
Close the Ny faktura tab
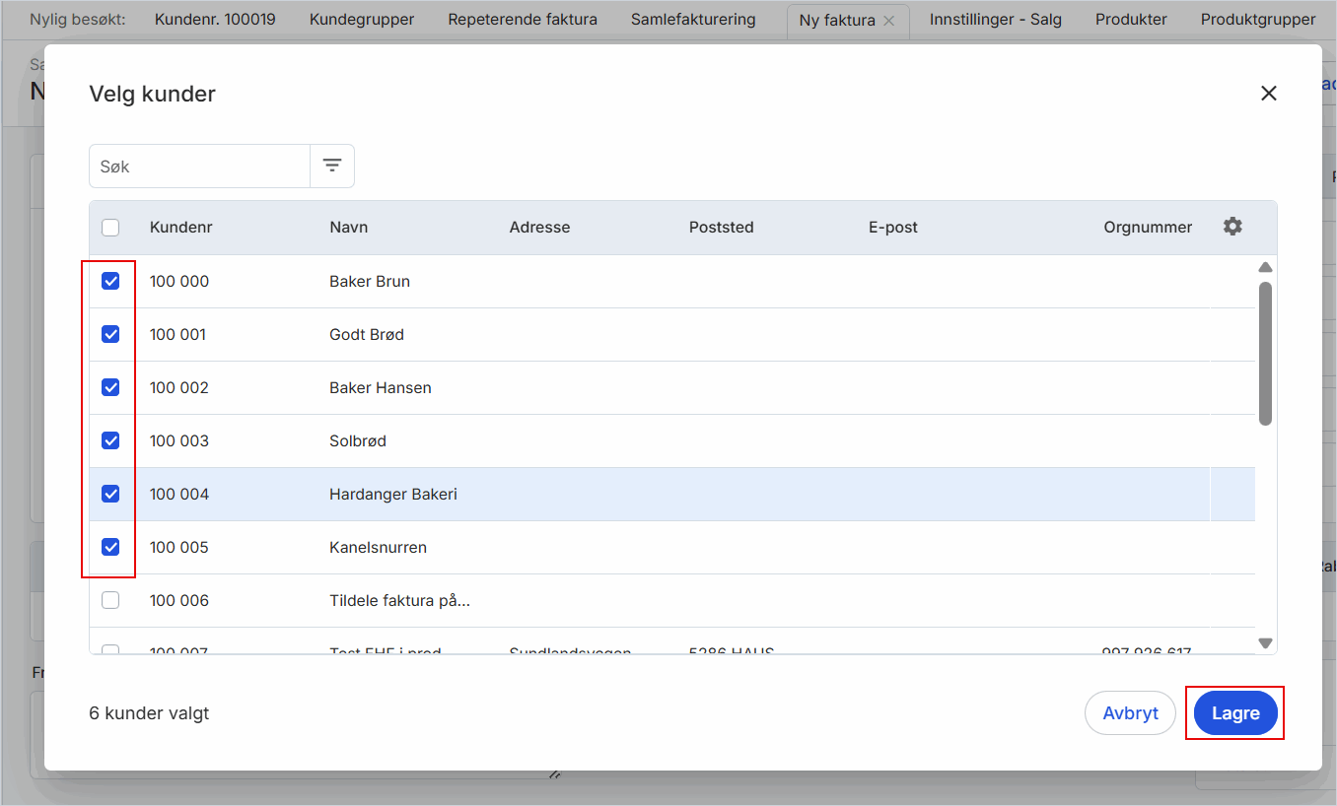click(889, 21)
